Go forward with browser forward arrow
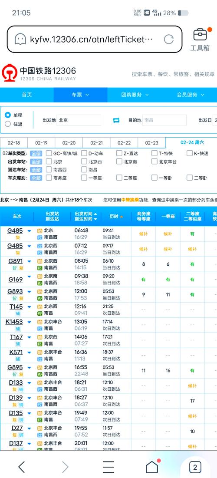Viewport: 217px width, 478px height. click(x=65, y=467)
